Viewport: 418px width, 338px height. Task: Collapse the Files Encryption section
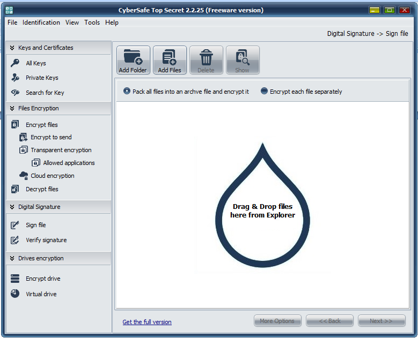pos(12,108)
